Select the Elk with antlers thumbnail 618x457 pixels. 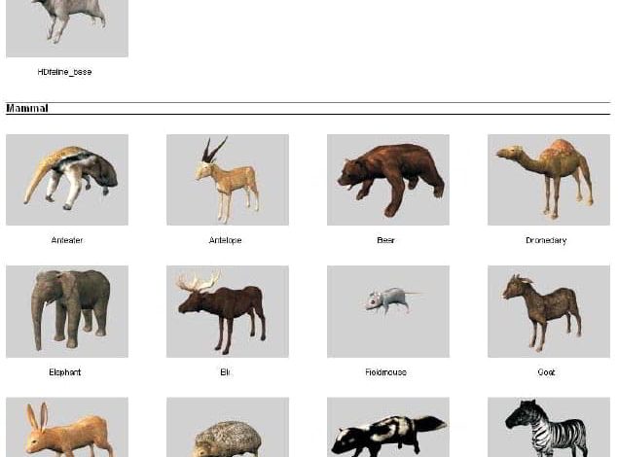pyautogui.click(x=228, y=311)
